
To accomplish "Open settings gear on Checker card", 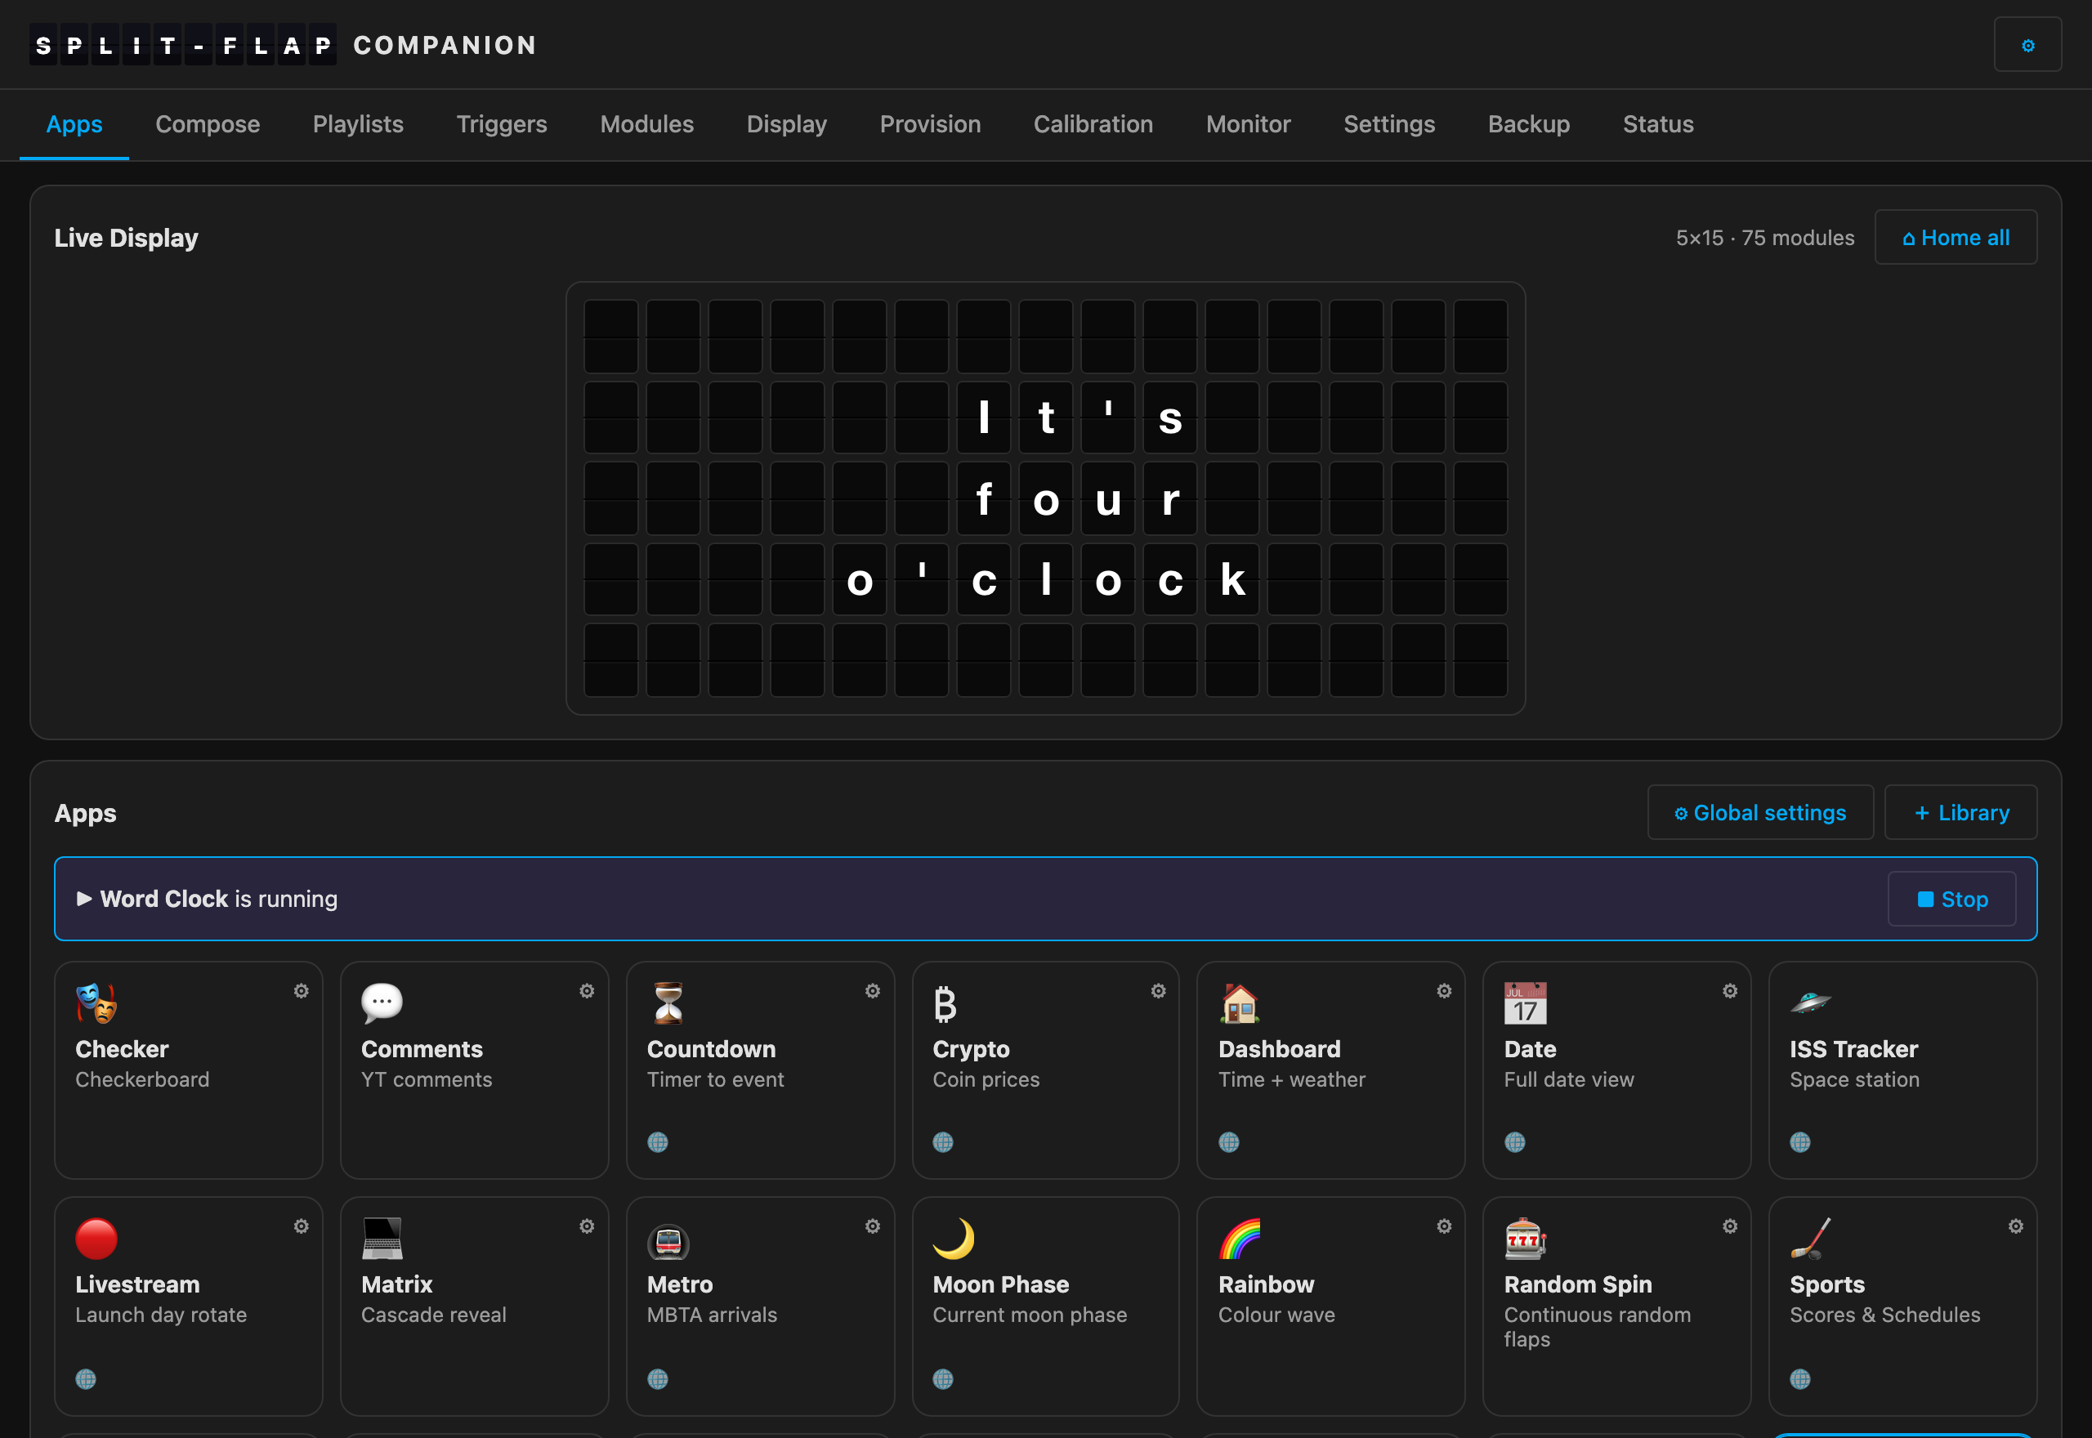I will pyautogui.click(x=301, y=991).
